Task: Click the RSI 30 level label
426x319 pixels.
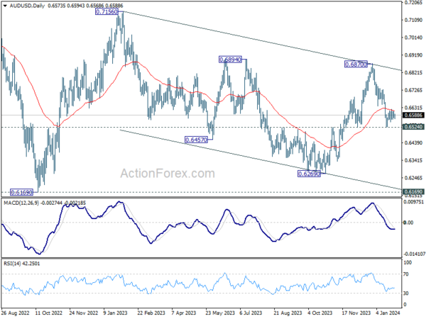Action: 406,293
